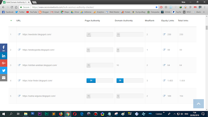This screenshot has height=117, width=208.
Task: Click the page vertical scrollbar thumb
Action: coord(207,28)
